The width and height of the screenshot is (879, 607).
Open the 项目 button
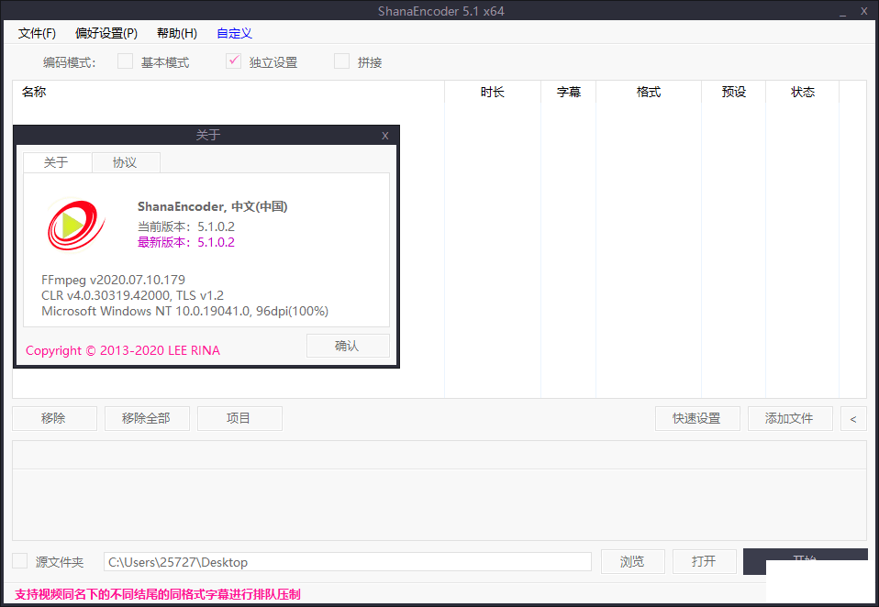point(239,418)
